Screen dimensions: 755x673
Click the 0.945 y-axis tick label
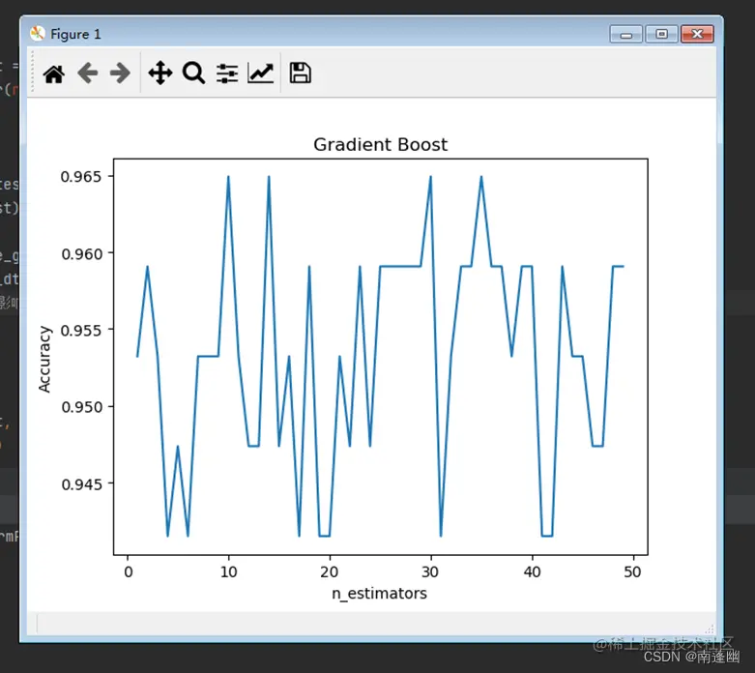(81, 484)
